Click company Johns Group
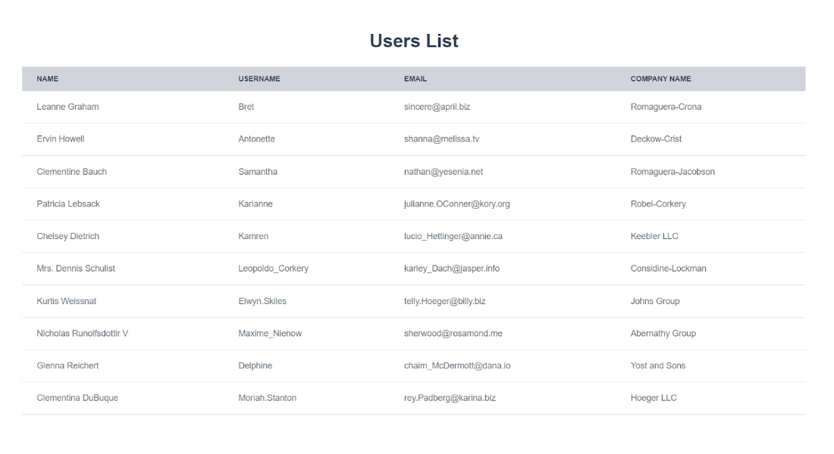 [x=655, y=301]
